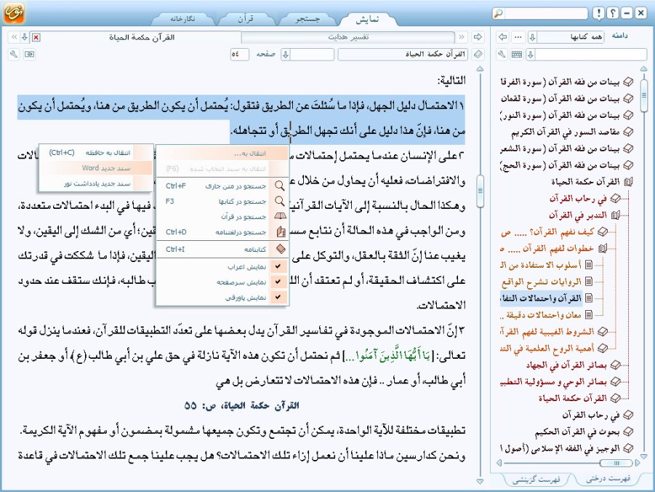Click the exclamation mark info button
The height and width of the screenshot is (492, 655).
(598, 13)
